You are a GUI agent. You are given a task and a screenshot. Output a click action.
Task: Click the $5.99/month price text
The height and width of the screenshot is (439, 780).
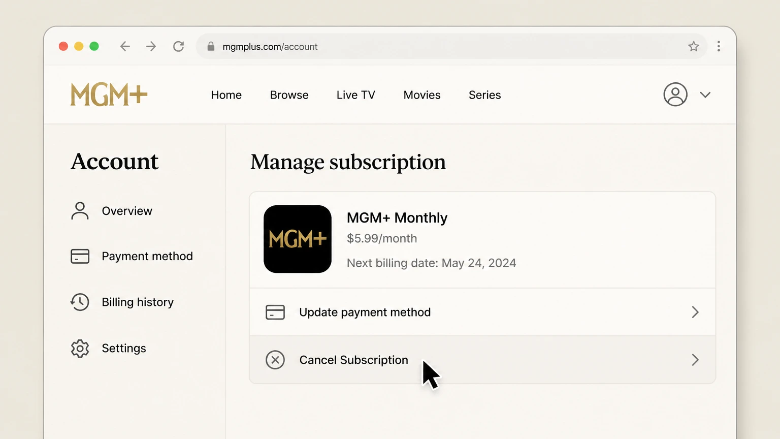(382, 239)
